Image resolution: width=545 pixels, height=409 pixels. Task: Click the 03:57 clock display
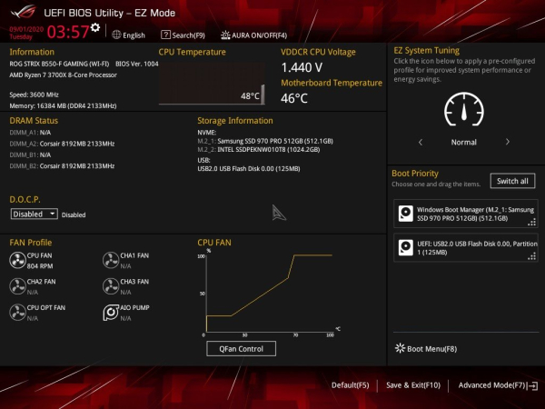click(x=68, y=32)
